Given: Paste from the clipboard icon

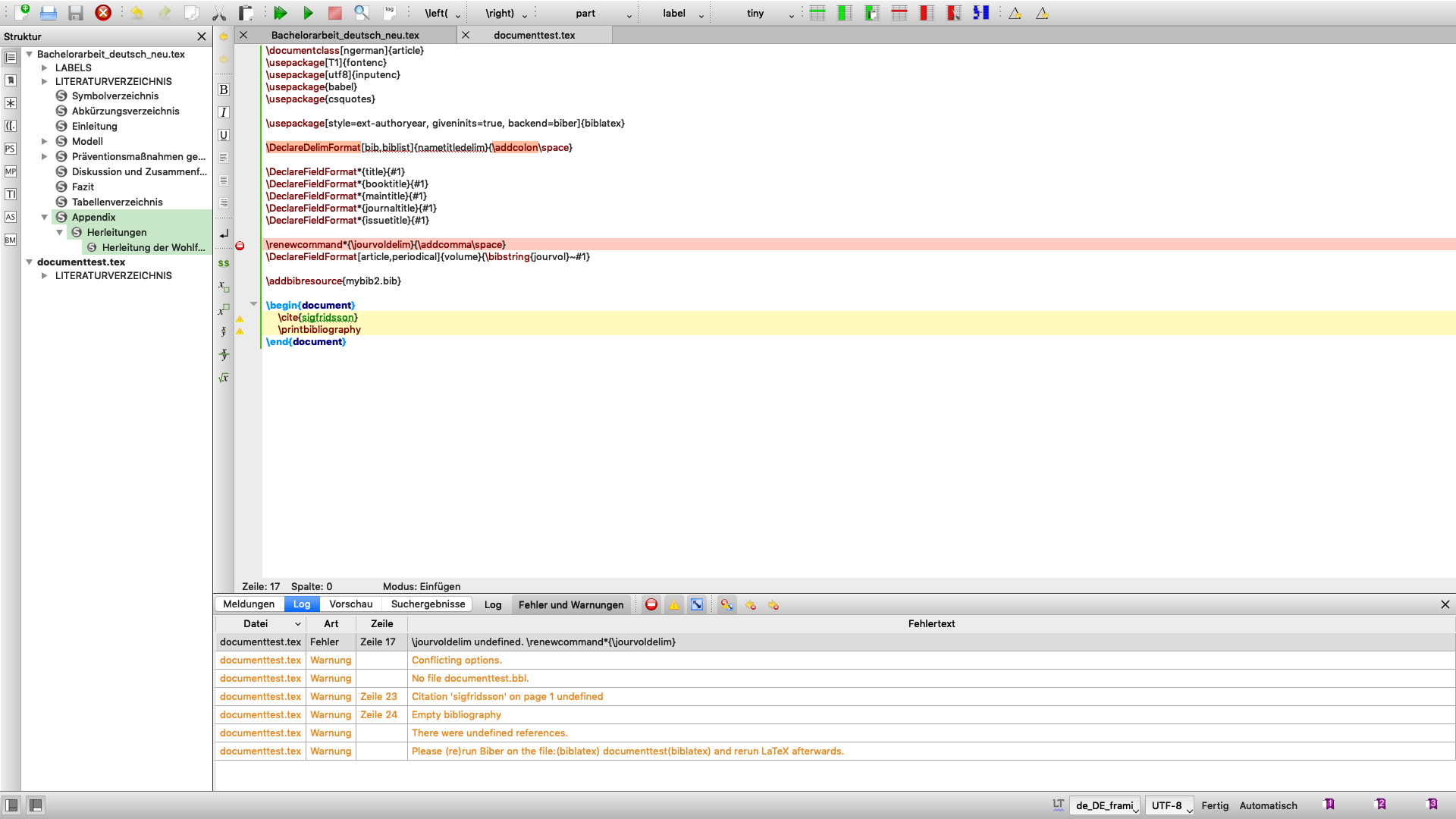Looking at the screenshot, I should pyautogui.click(x=246, y=12).
